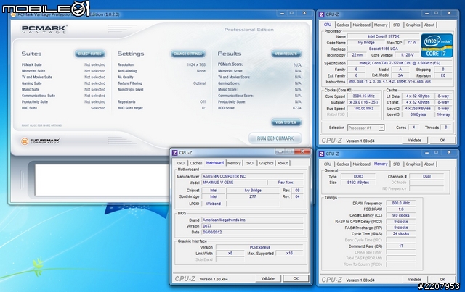Click the PCMark Suite row

tap(63, 64)
